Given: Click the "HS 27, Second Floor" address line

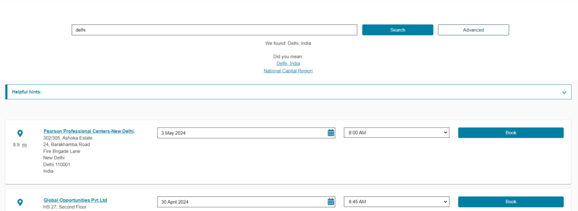Looking at the screenshot, I should (x=64, y=207).
